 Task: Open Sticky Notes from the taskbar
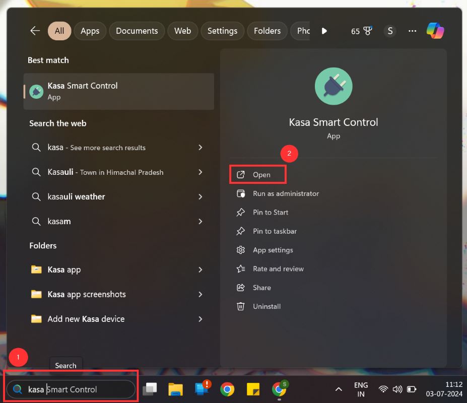click(253, 389)
